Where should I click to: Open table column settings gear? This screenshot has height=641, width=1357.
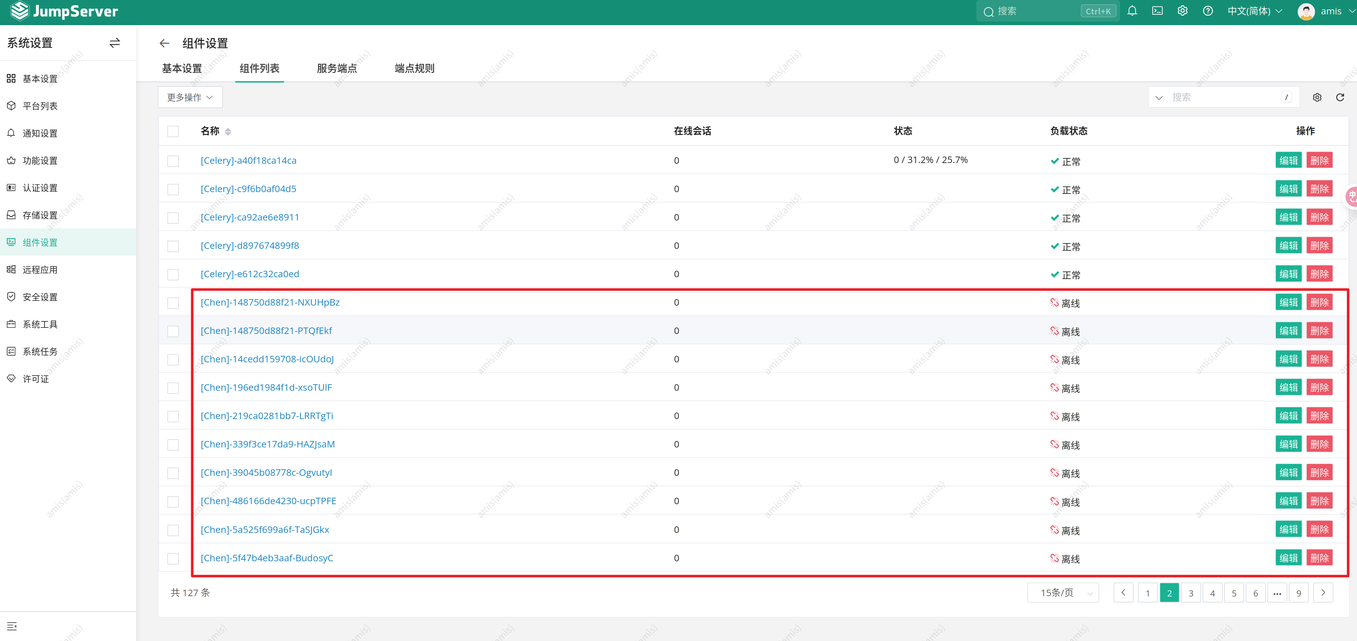1317,97
